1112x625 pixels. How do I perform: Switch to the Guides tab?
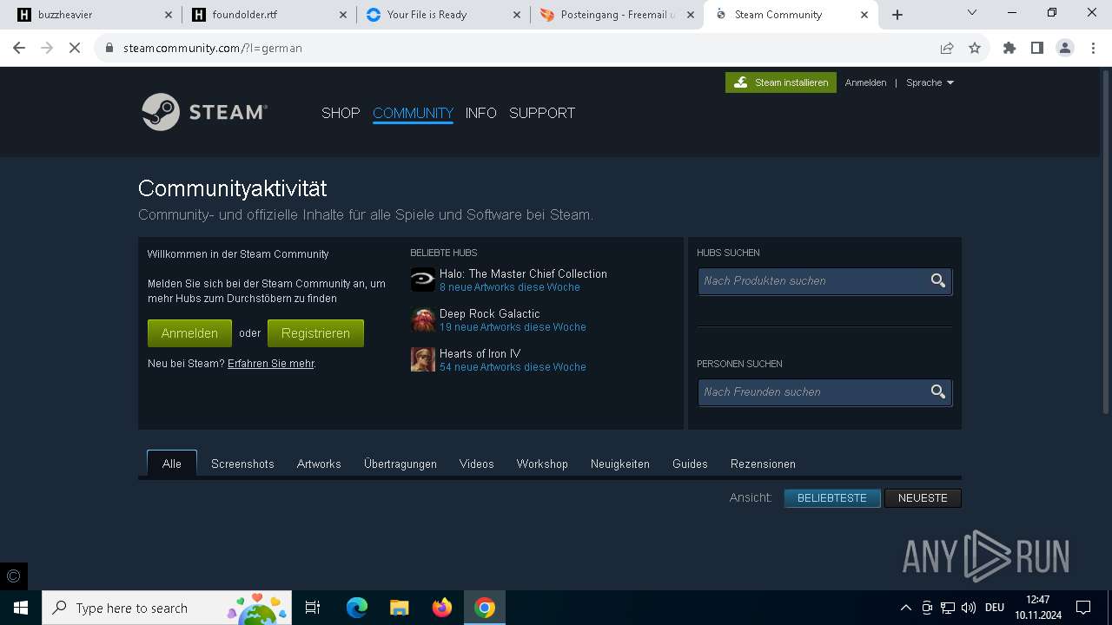(x=690, y=464)
